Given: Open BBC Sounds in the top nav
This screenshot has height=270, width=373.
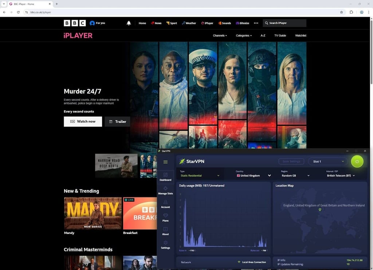Looking at the screenshot, I should pyautogui.click(x=224, y=23).
